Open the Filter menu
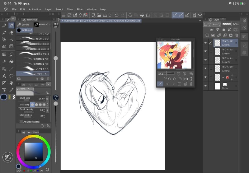Viewport: 249px width, 173px height. point(80,9)
